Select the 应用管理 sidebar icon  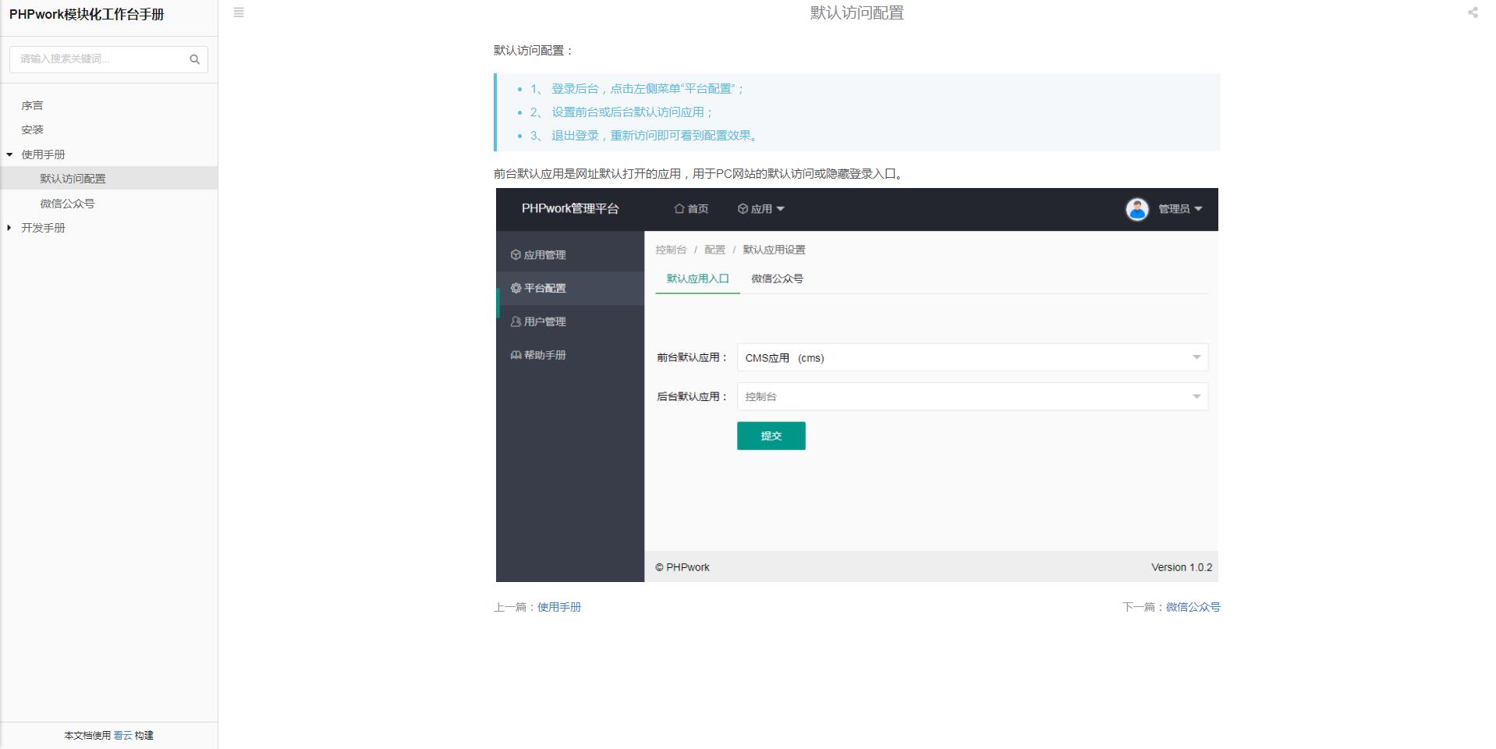point(514,254)
